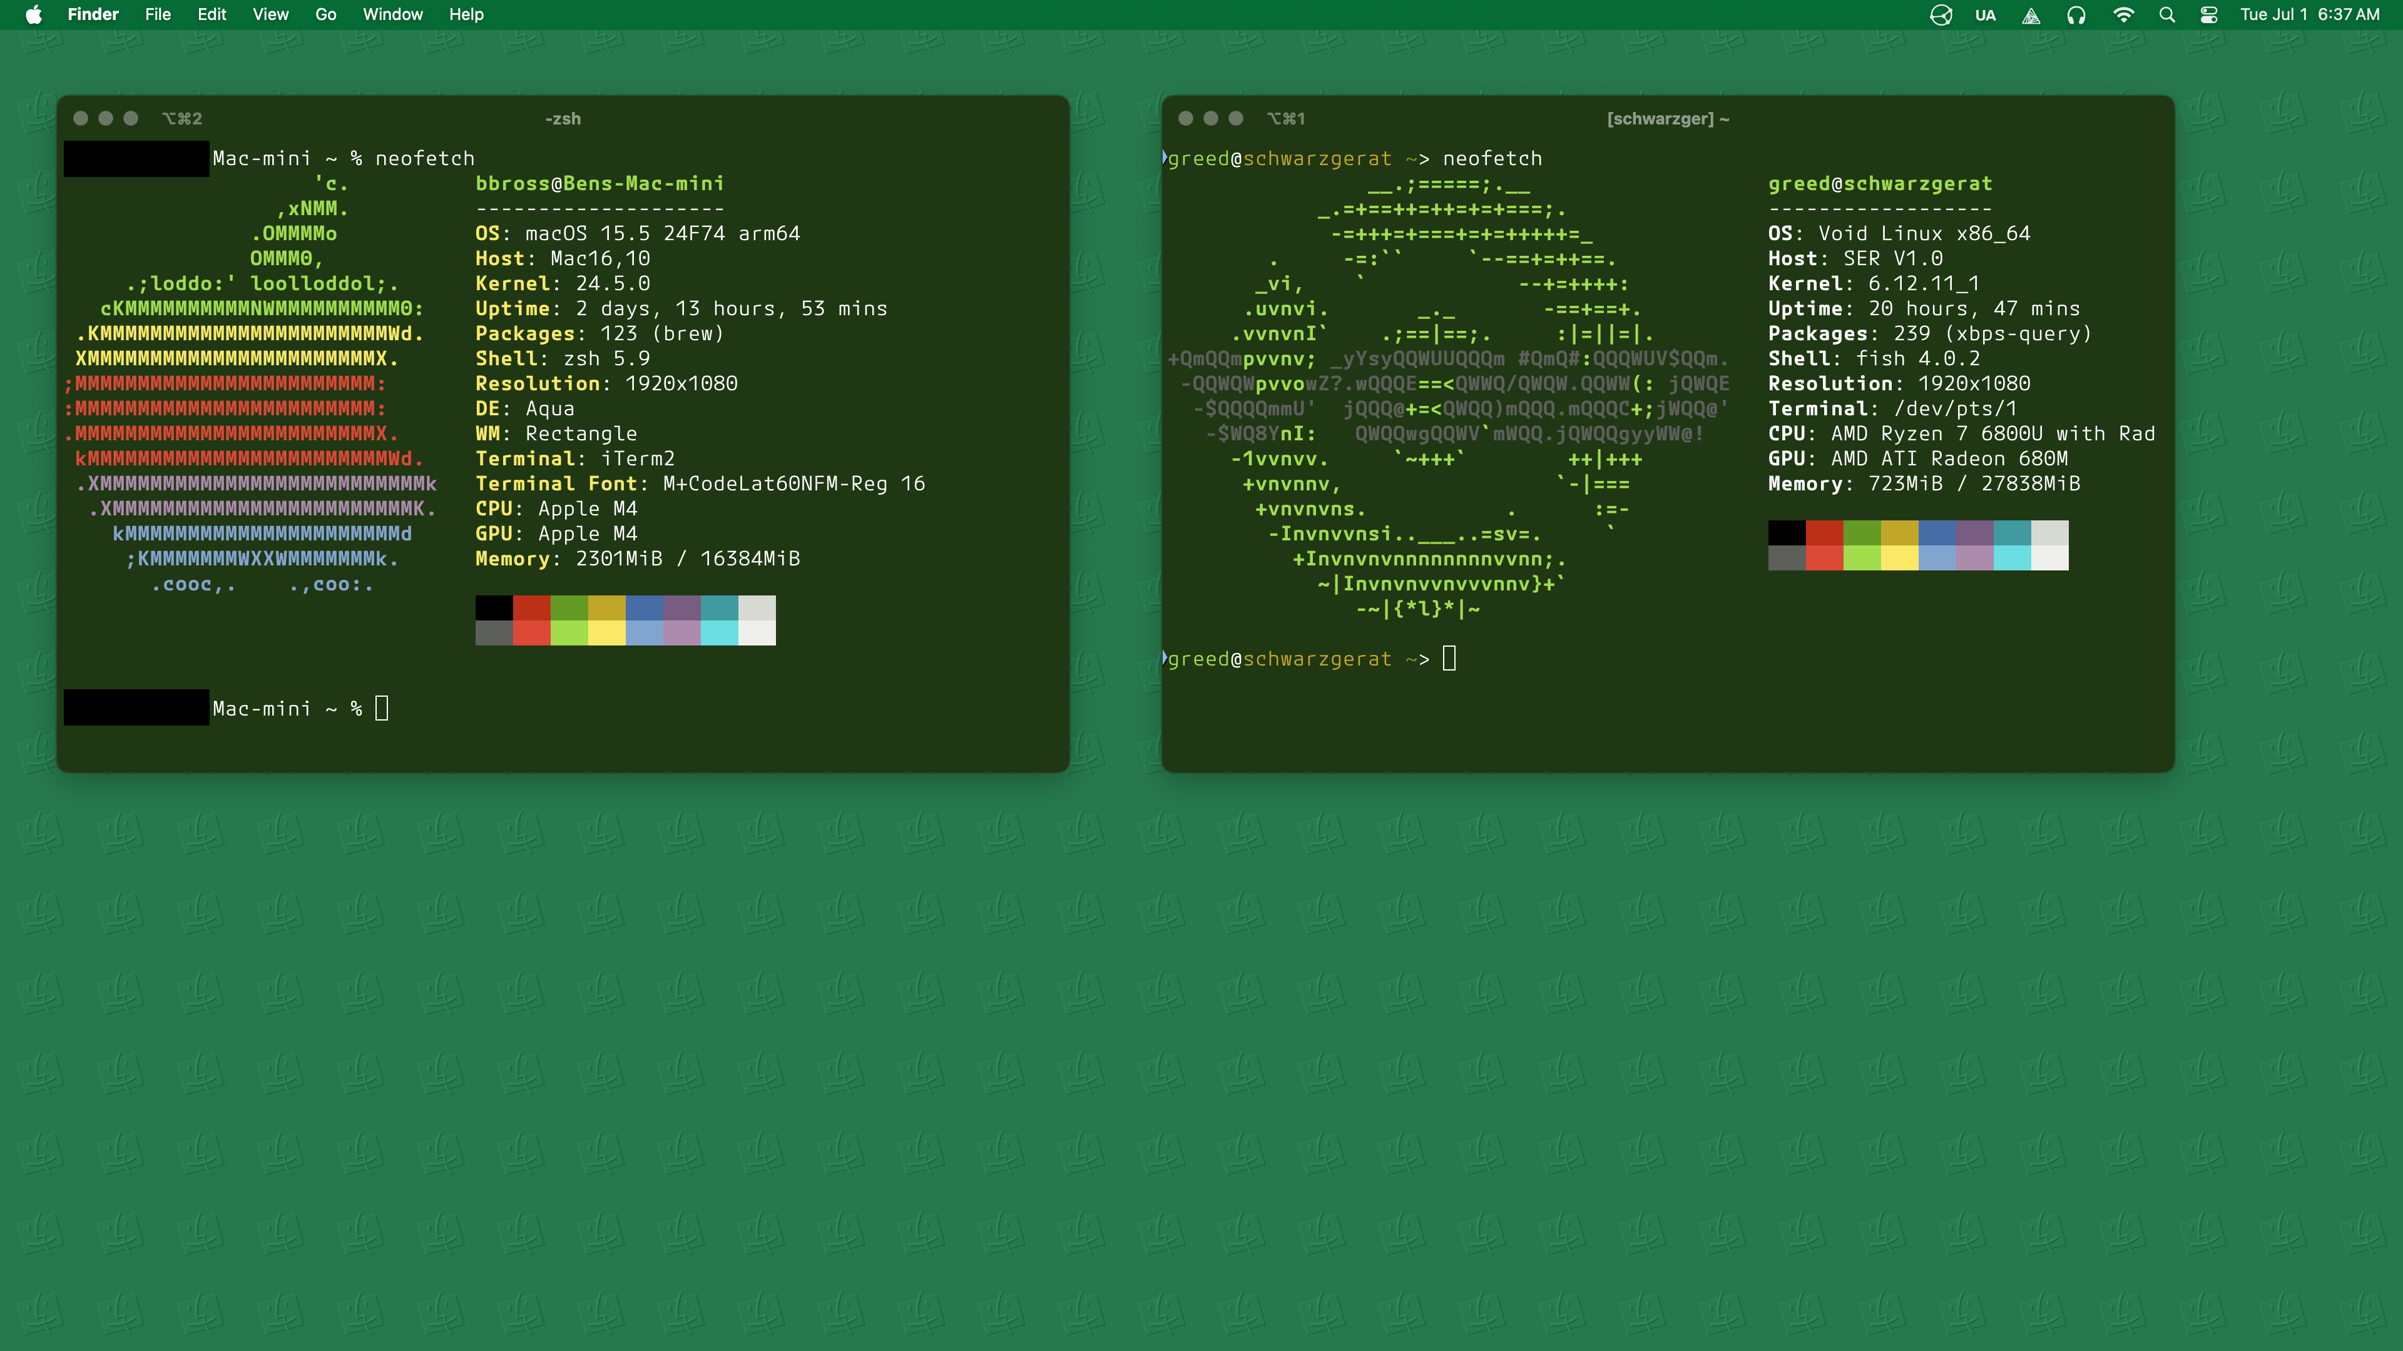The width and height of the screenshot is (2403, 1351).
Task: Click the bbross@Bens-Mac-mini header text
Action: pos(600,184)
